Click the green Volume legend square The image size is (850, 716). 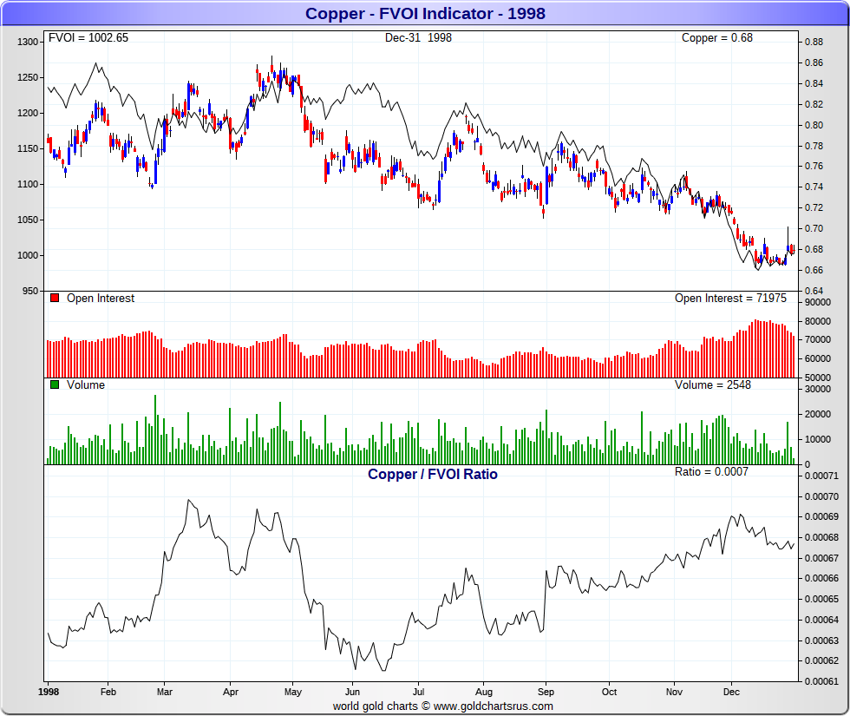[x=54, y=384]
